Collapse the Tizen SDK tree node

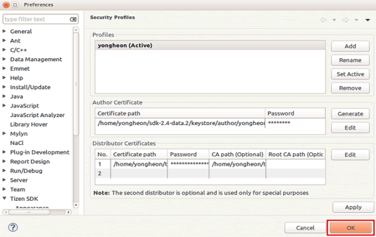click(4, 198)
